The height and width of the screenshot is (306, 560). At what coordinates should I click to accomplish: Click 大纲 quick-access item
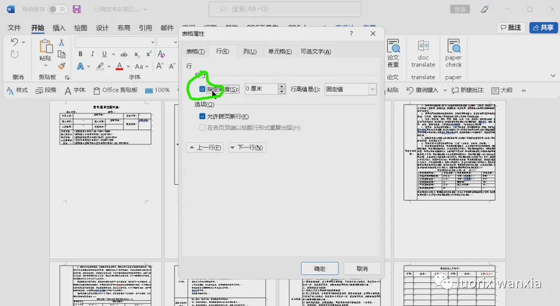click(502, 90)
